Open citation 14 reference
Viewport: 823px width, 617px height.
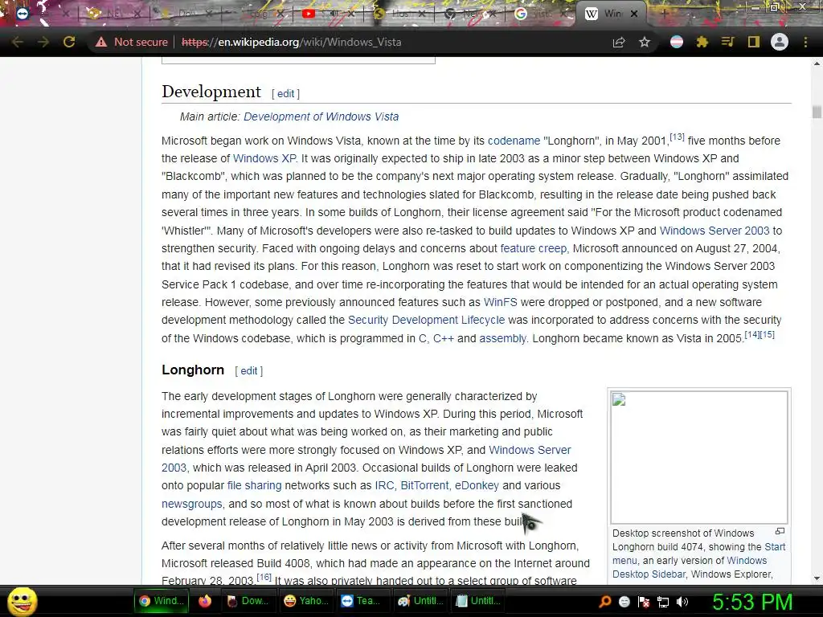[x=751, y=334]
